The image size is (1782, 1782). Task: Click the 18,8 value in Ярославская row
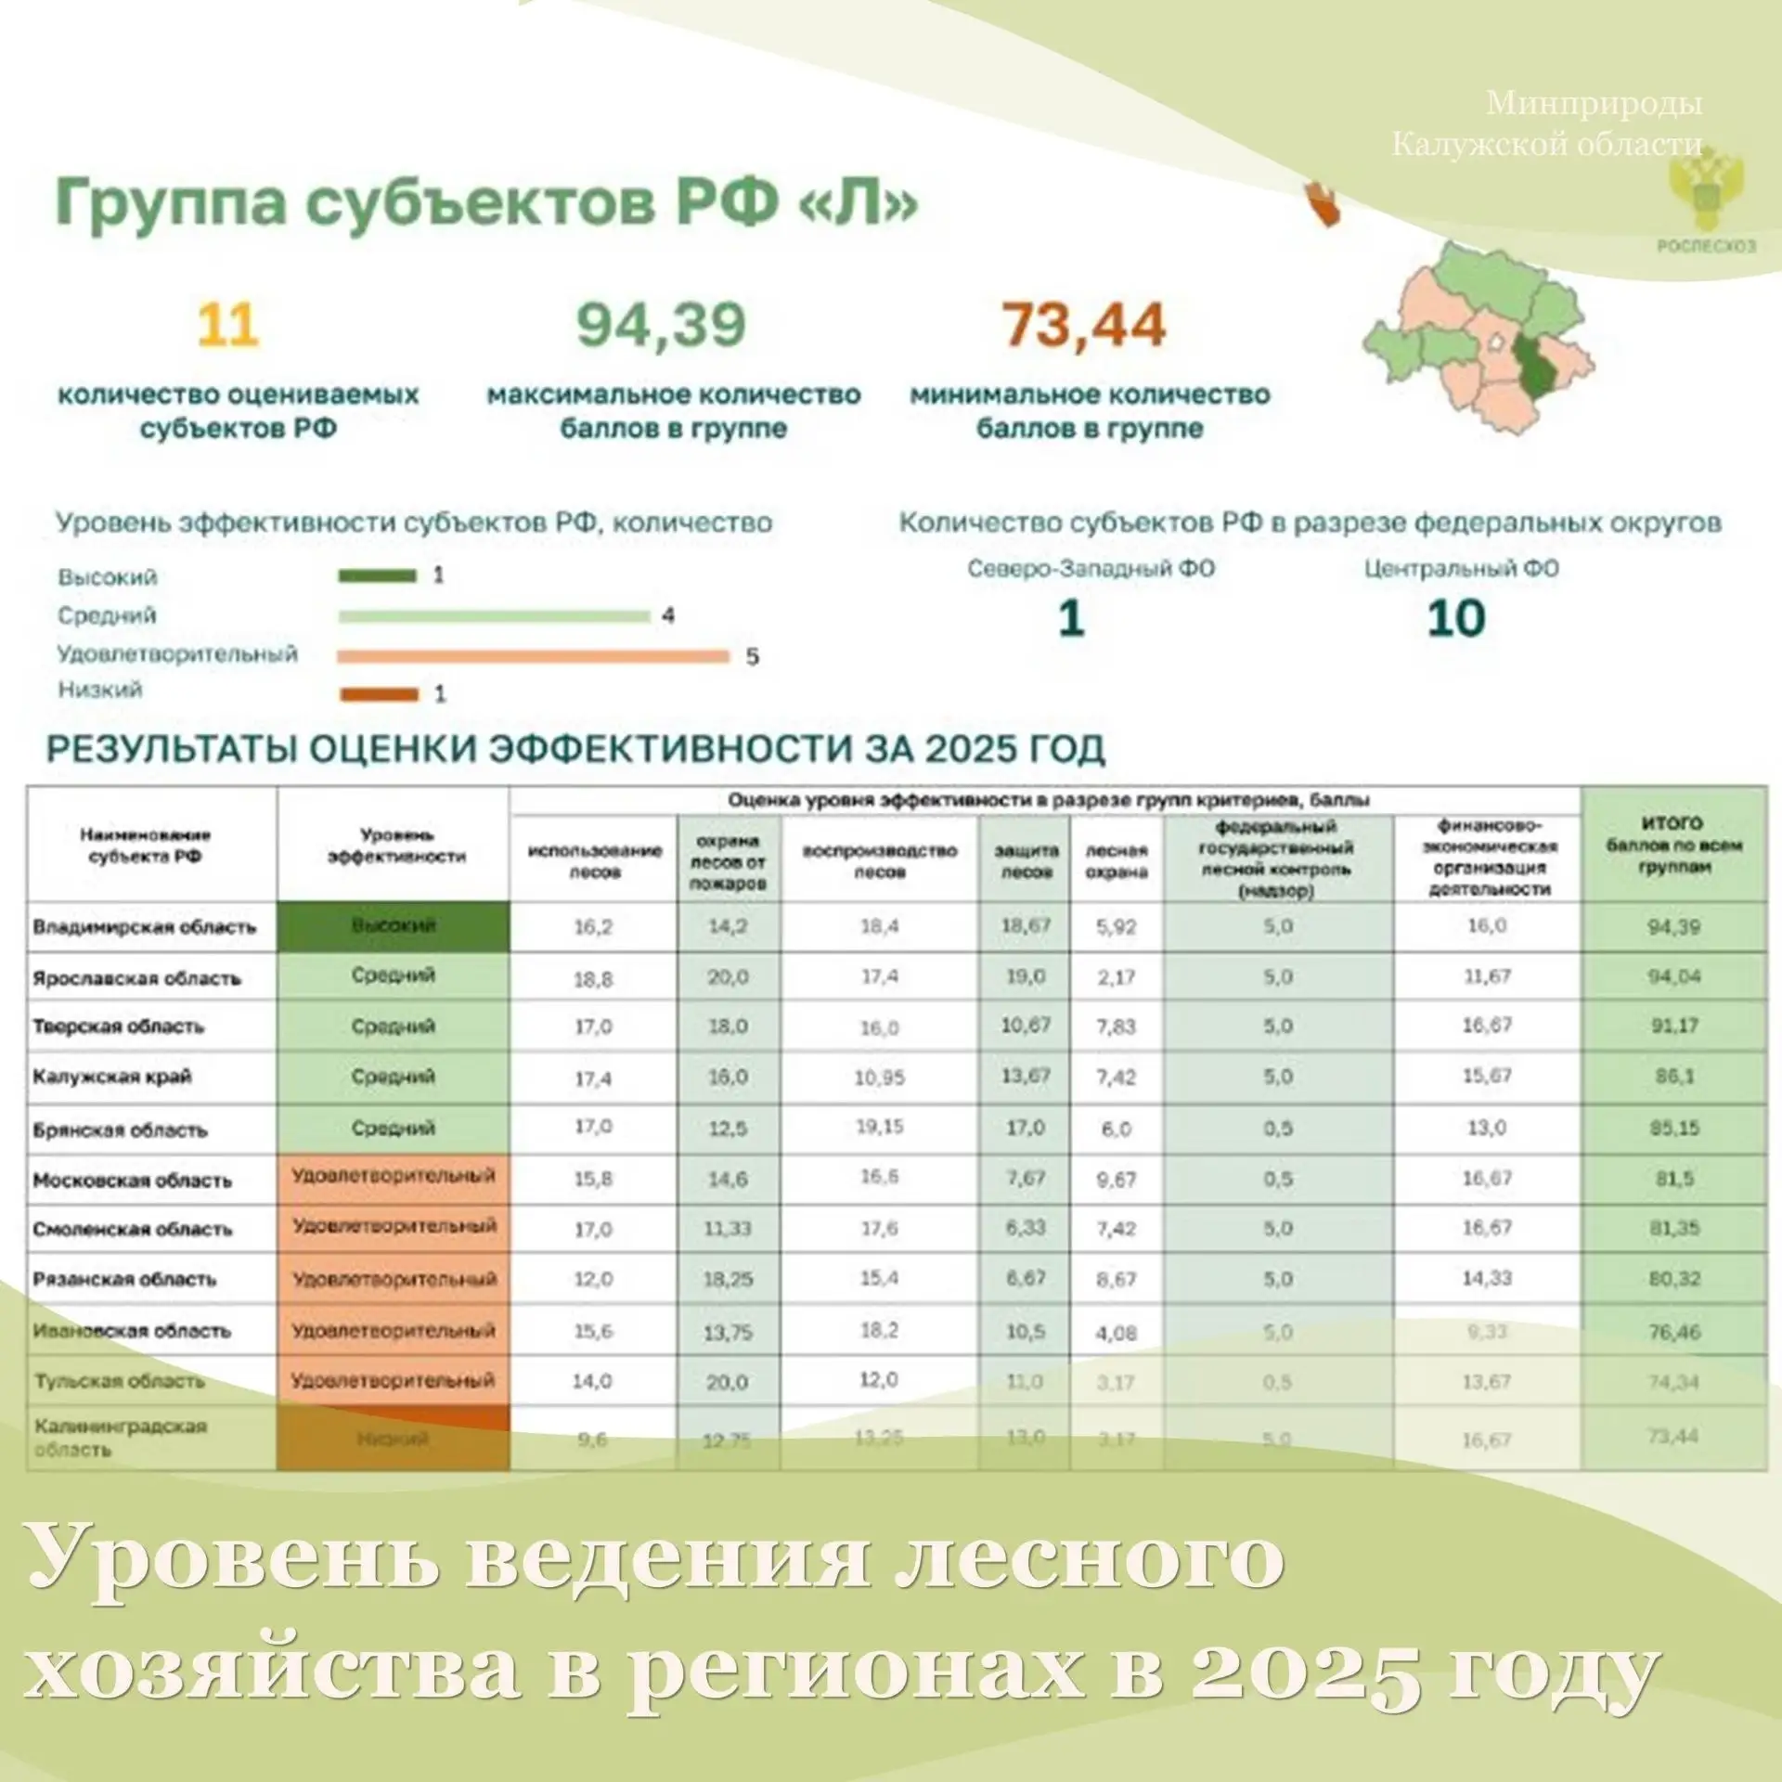point(593,979)
